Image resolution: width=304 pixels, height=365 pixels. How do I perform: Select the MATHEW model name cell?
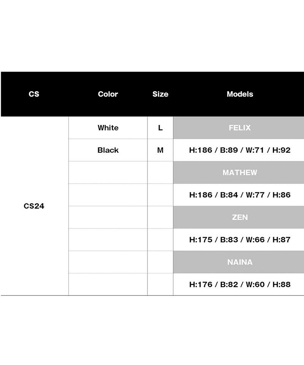[x=240, y=173]
